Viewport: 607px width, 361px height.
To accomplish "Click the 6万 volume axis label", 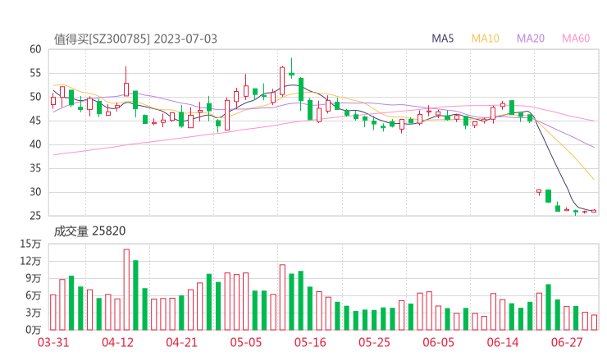I will [34, 295].
